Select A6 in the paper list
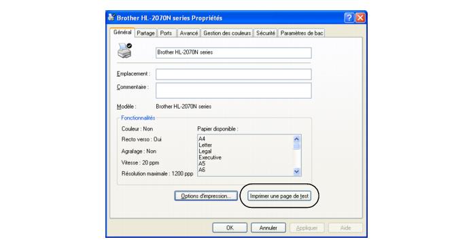This screenshot has height=248, width=473. pos(202,170)
